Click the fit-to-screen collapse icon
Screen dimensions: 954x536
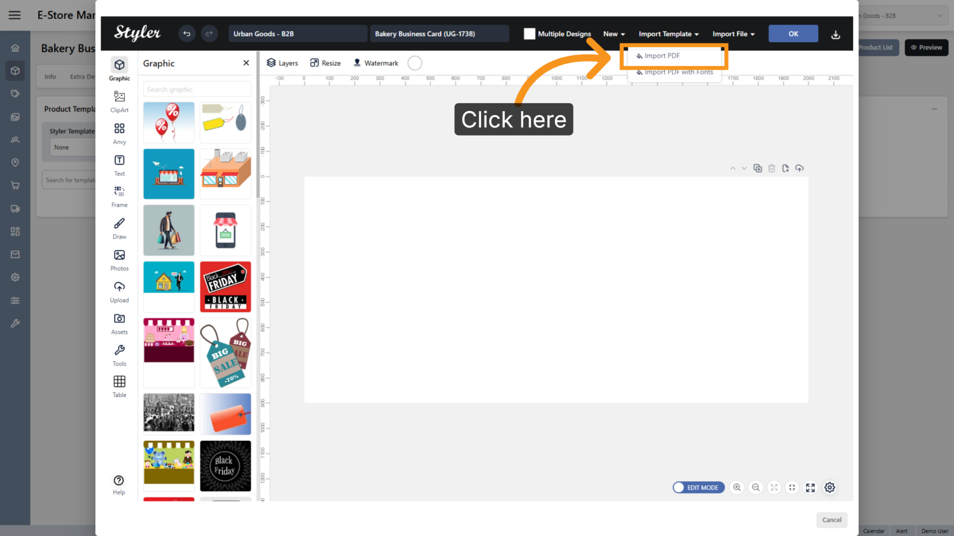(x=792, y=487)
